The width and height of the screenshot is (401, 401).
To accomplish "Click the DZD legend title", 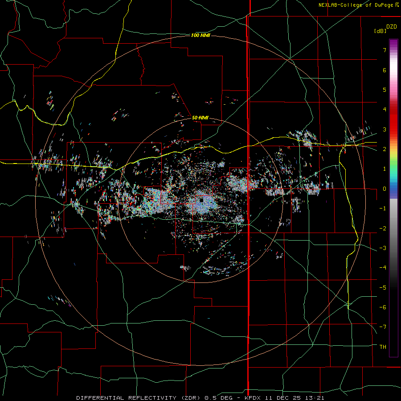I will point(392,27).
